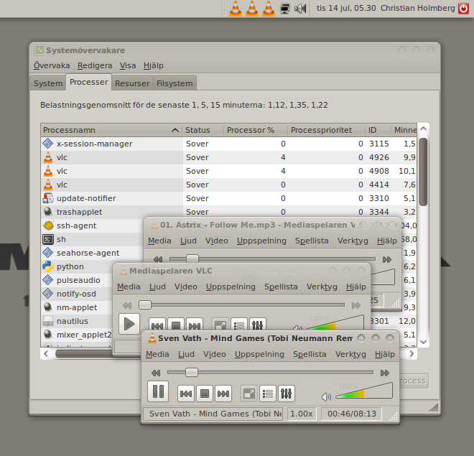Open Uppspelning menu in Sven Vath VLC window

click(259, 354)
